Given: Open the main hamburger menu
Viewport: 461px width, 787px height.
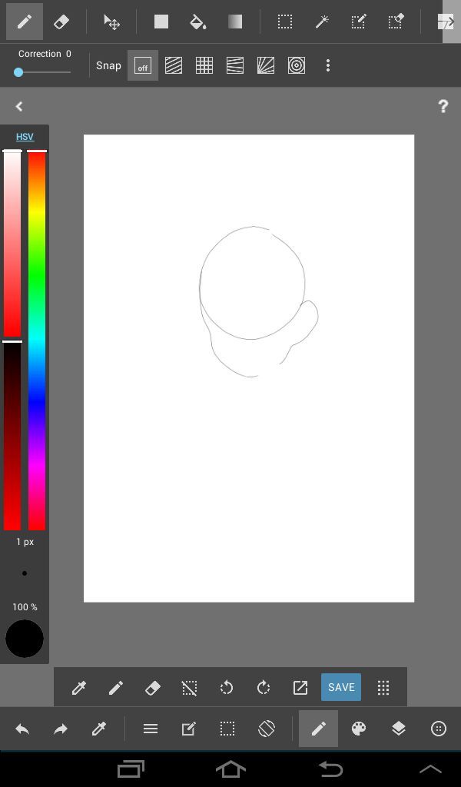Looking at the screenshot, I should coord(151,729).
